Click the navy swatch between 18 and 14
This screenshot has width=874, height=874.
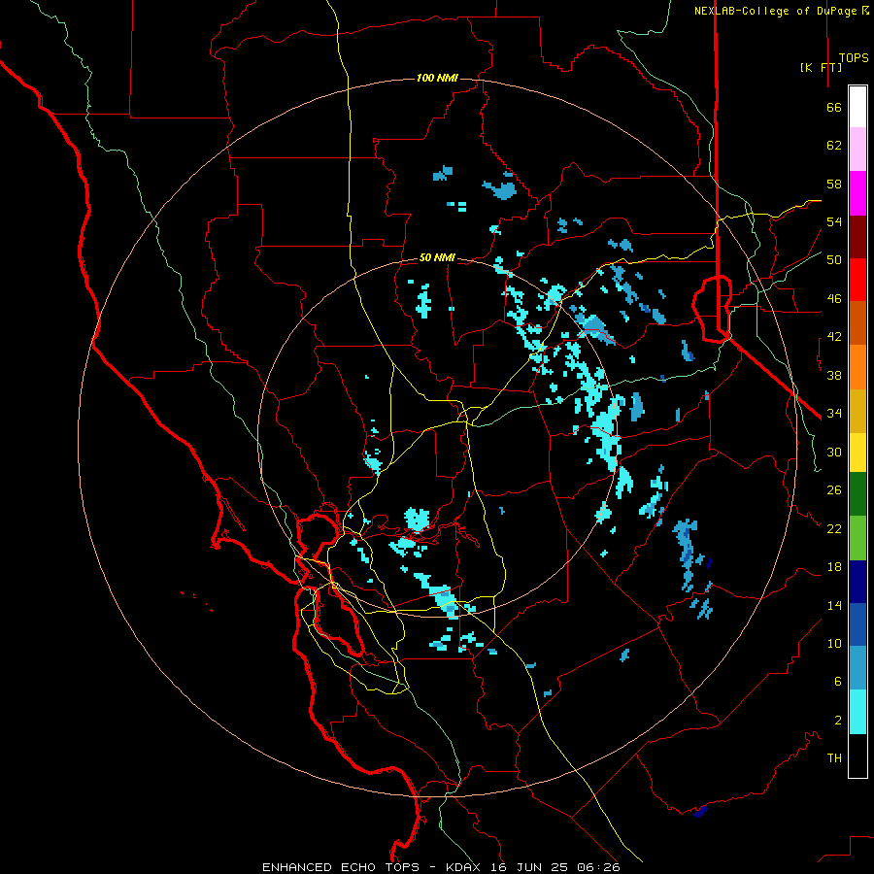pyautogui.click(x=857, y=582)
